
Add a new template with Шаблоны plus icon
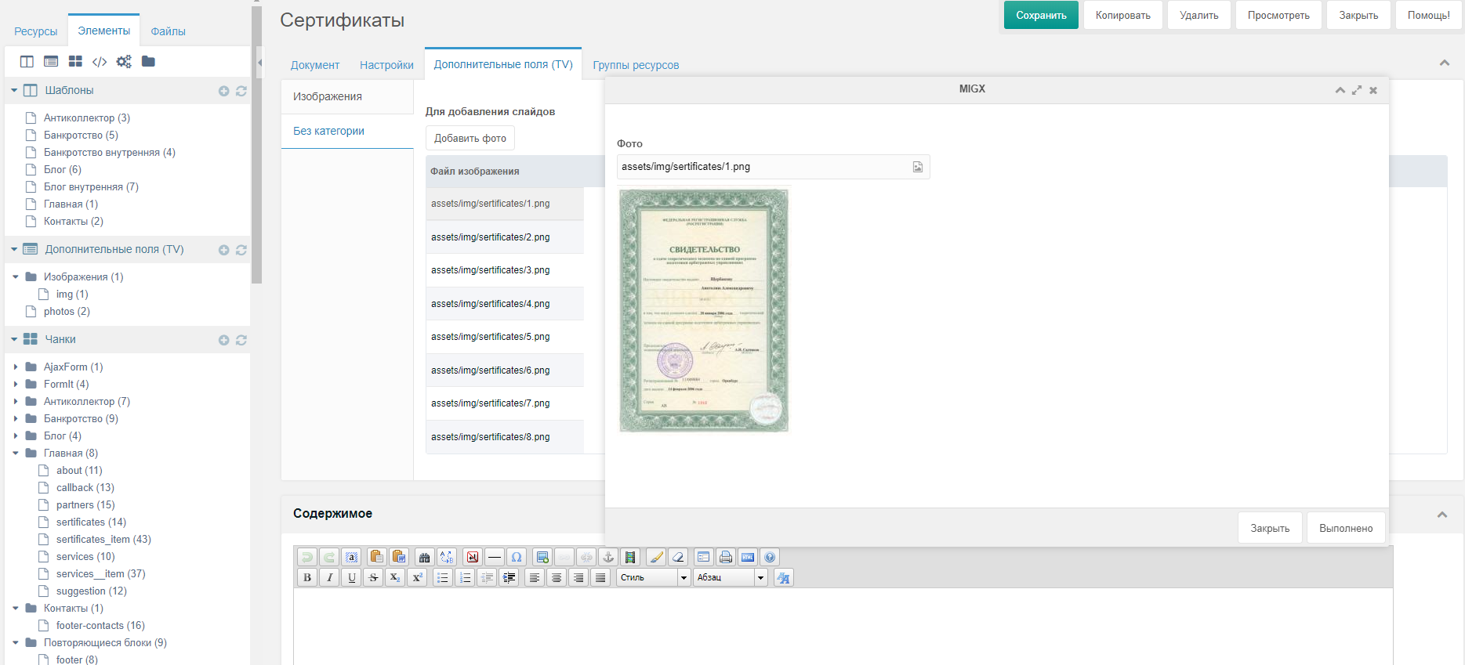[x=223, y=91]
